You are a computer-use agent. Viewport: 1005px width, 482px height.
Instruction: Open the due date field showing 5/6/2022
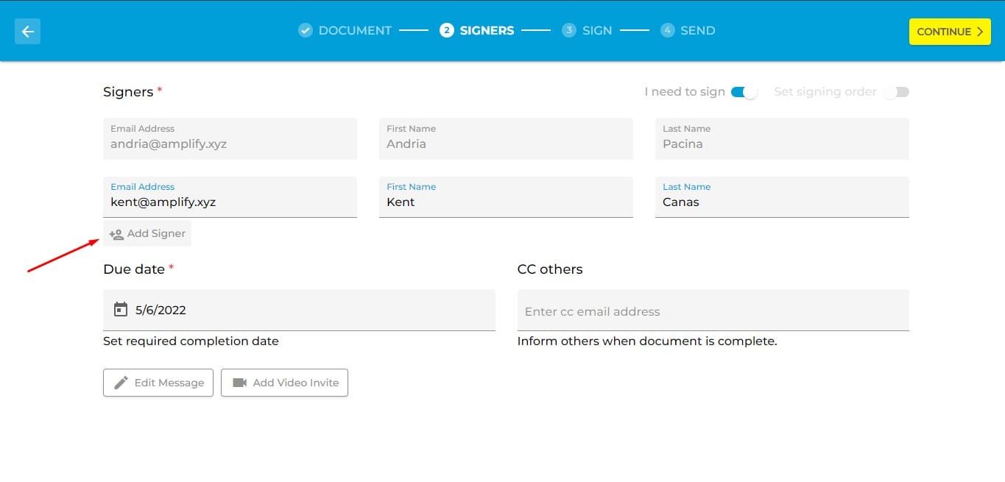coord(299,310)
